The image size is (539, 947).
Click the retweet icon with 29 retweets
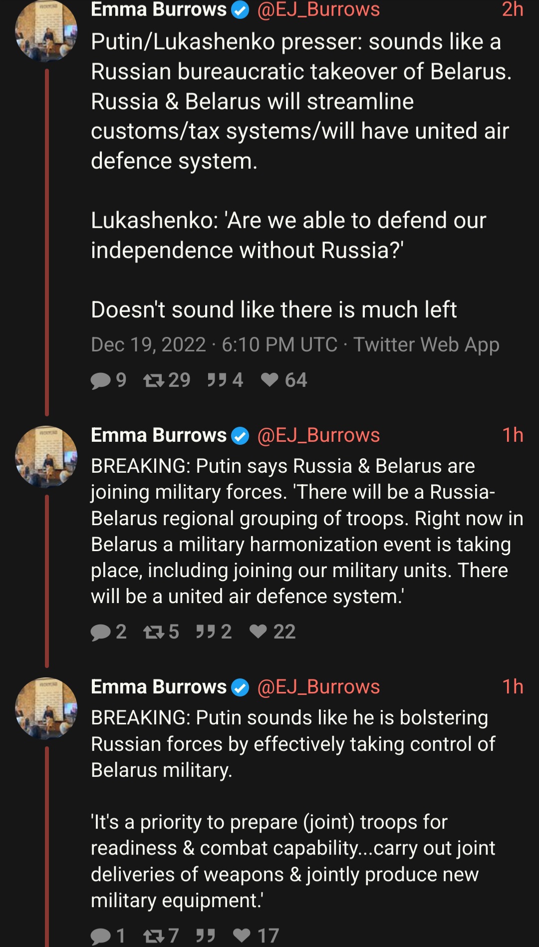[154, 380]
